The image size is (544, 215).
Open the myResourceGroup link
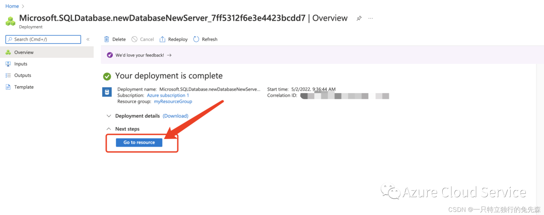pos(173,102)
